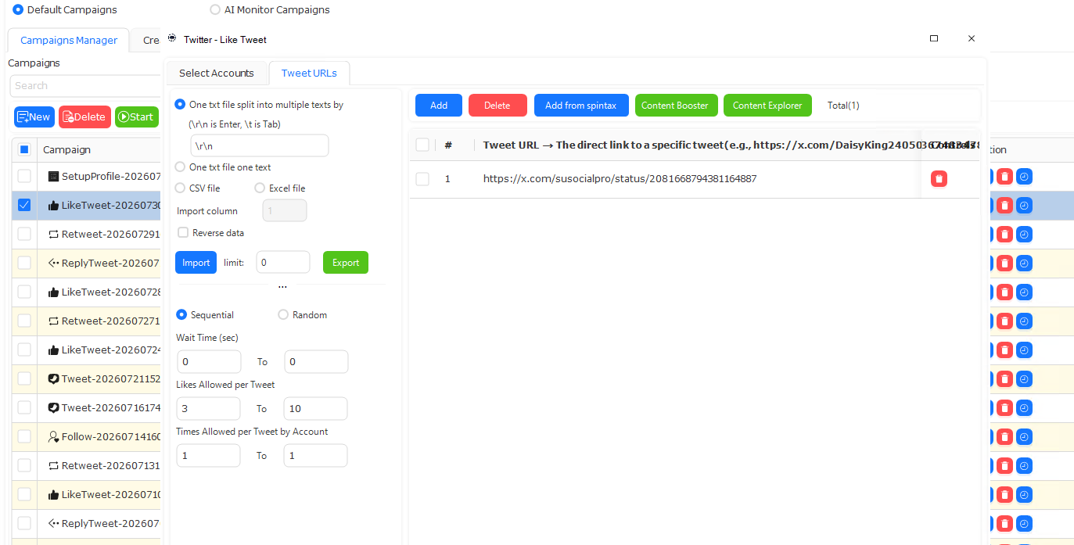Viewport: 1074px width, 545px height.
Task: Click clock icon for Tweet-20260716174 campaign
Action: [x=1024, y=408]
